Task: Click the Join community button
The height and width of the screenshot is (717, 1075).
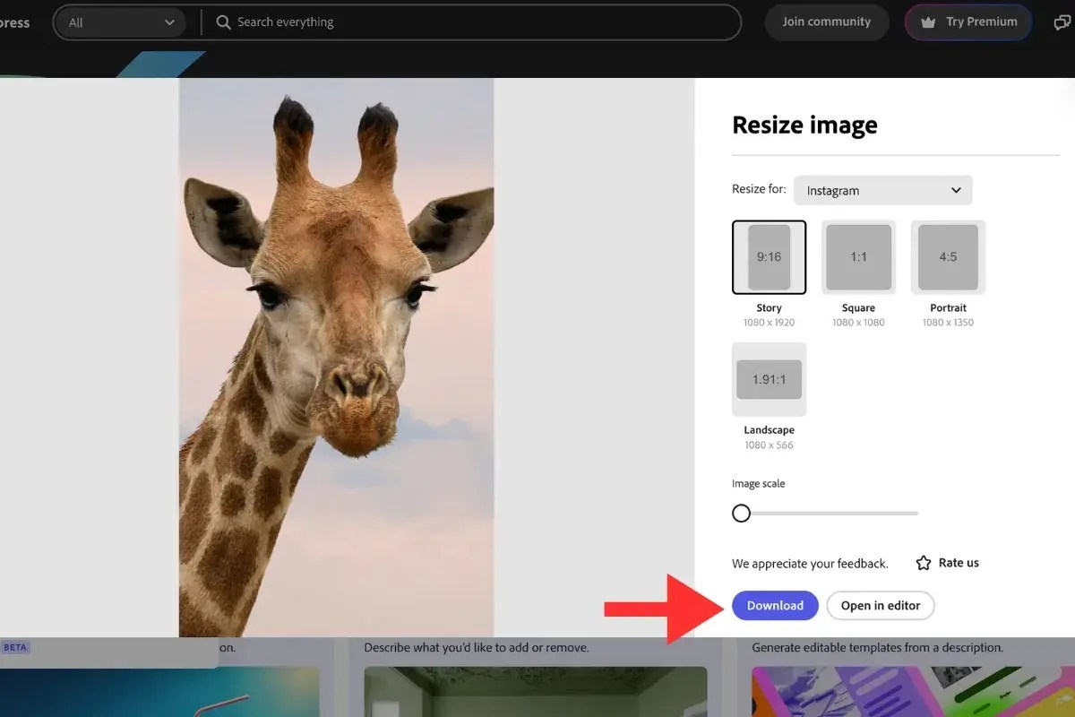Action: (x=826, y=22)
